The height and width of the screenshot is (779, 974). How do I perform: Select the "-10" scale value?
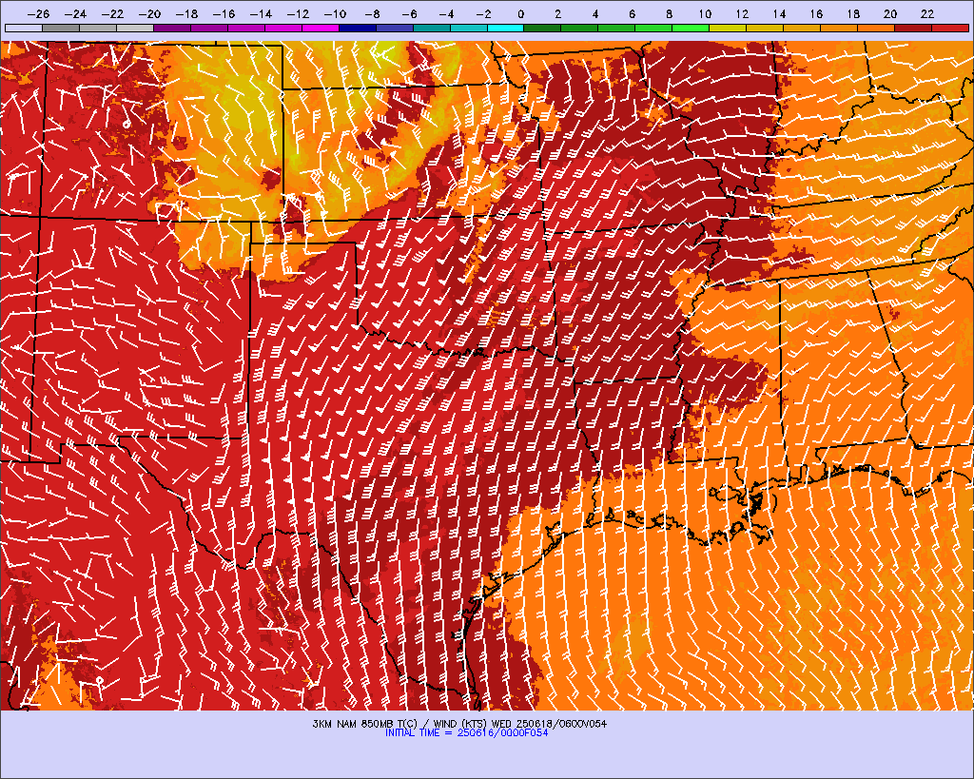pos(335,13)
